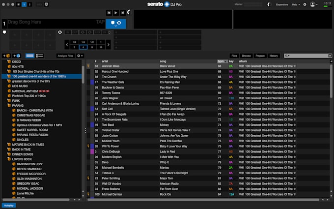
Task: Click the crate list vertical scrollbar
Action: click(x=83, y=75)
